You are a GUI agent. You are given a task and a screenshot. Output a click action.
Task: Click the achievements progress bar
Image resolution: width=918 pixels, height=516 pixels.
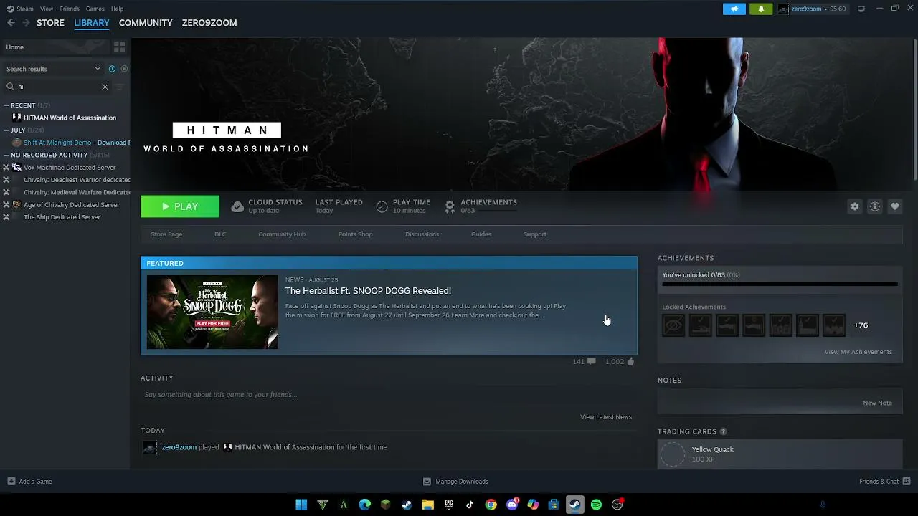point(780,285)
